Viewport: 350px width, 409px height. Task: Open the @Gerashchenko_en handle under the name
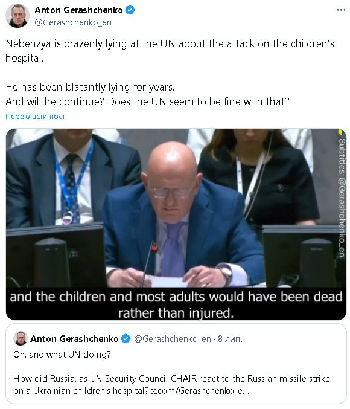(x=73, y=22)
